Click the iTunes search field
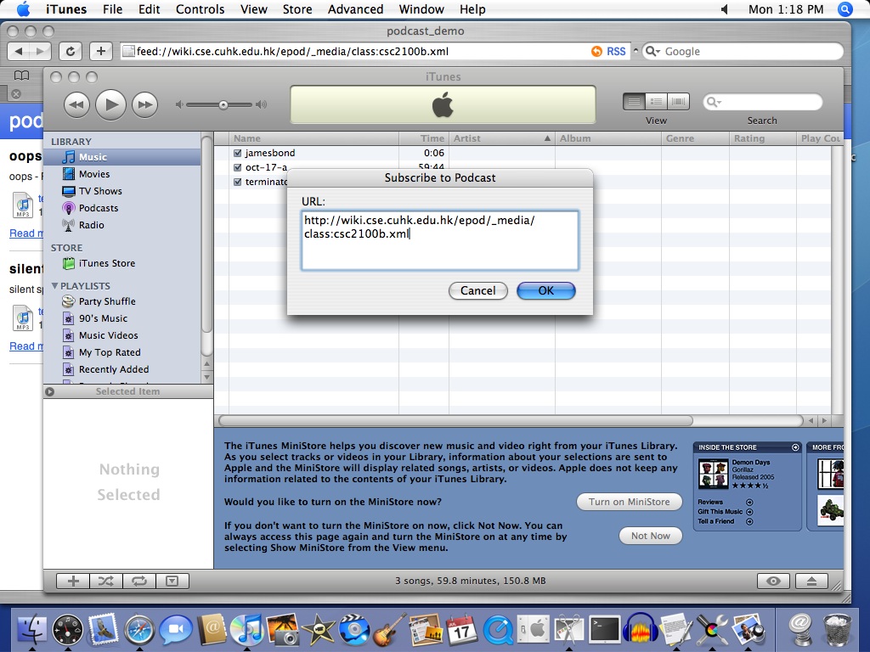The image size is (870, 652). pyautogui.click(x=762, y=102)
